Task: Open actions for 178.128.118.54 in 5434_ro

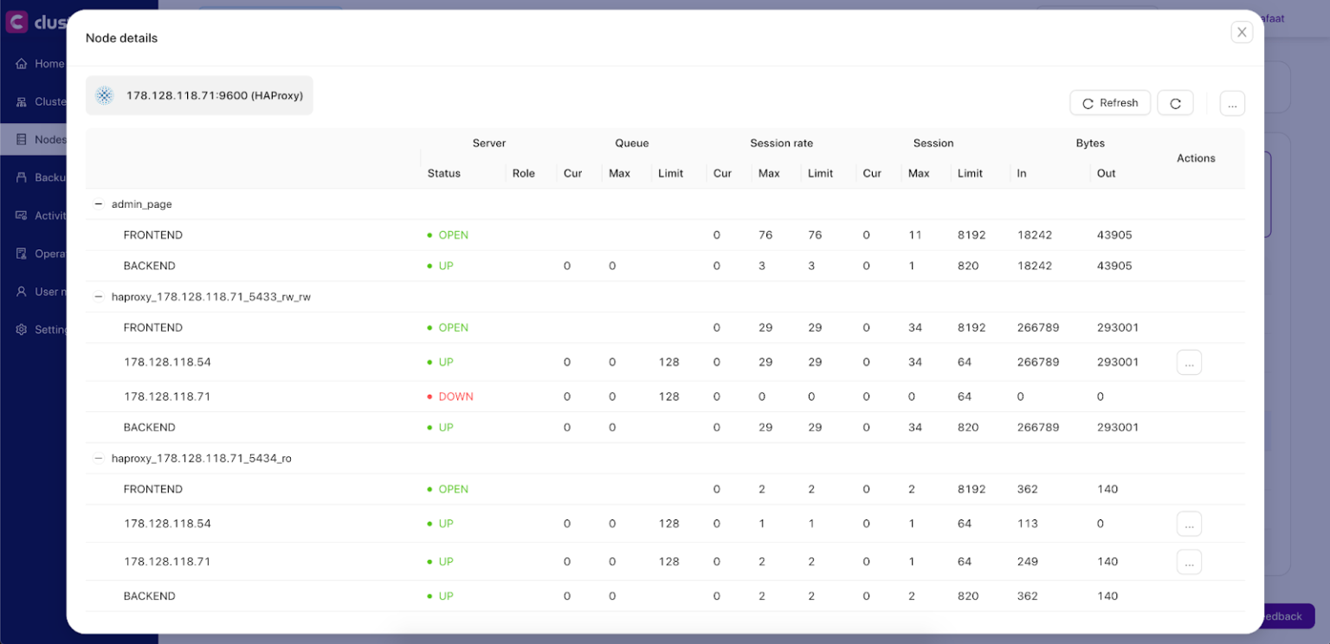Action: (x=1189, y=524)
